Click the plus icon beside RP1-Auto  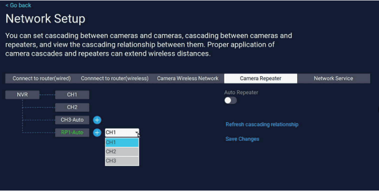coord(97,133)
